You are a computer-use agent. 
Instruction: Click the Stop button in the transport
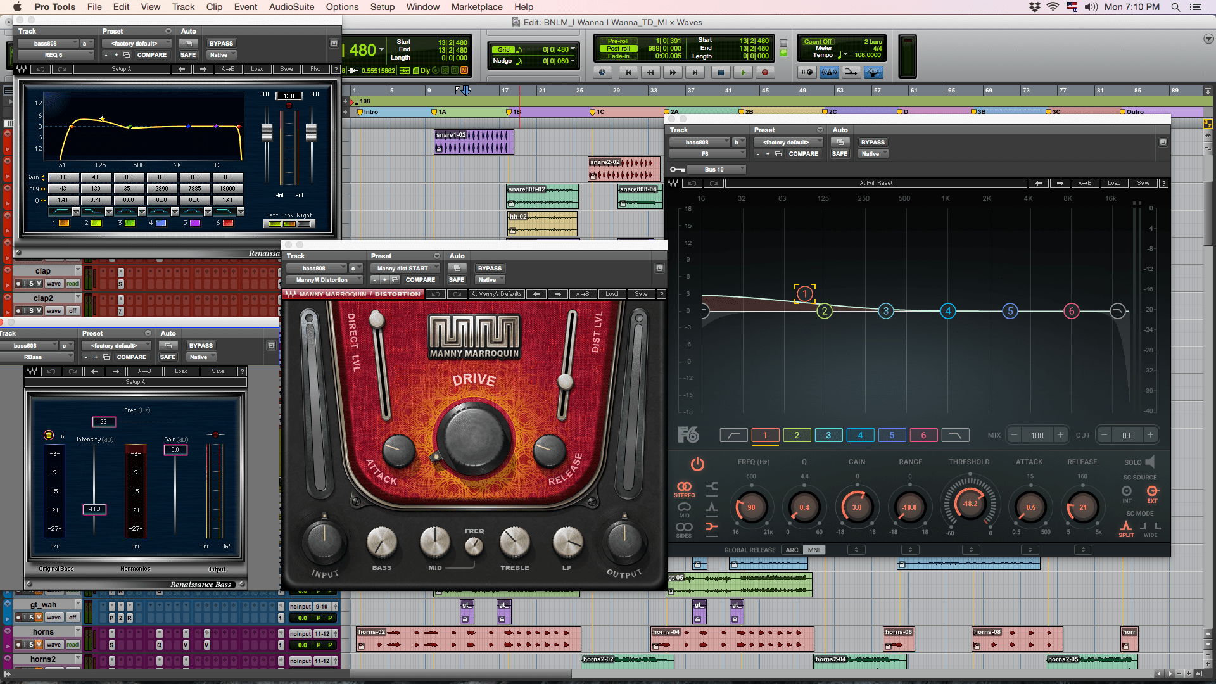pyautogui.click(x=721, y=72)
